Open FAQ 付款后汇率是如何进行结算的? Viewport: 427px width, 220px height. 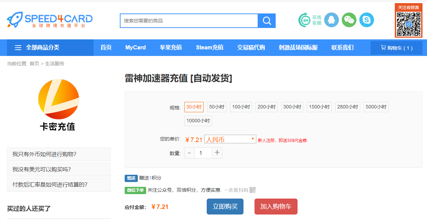pyautogui.click(x=59, y=184)
